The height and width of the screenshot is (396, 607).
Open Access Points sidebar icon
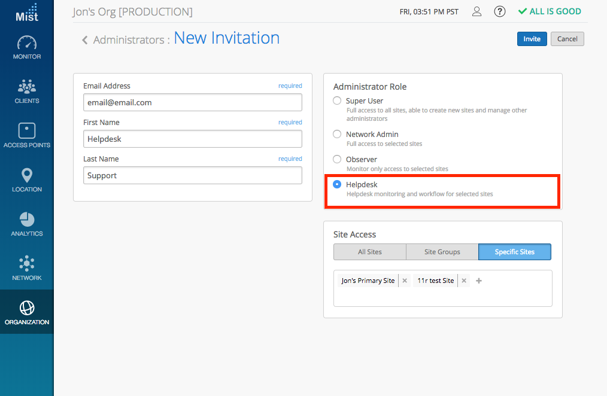click(x=27, y=131)
